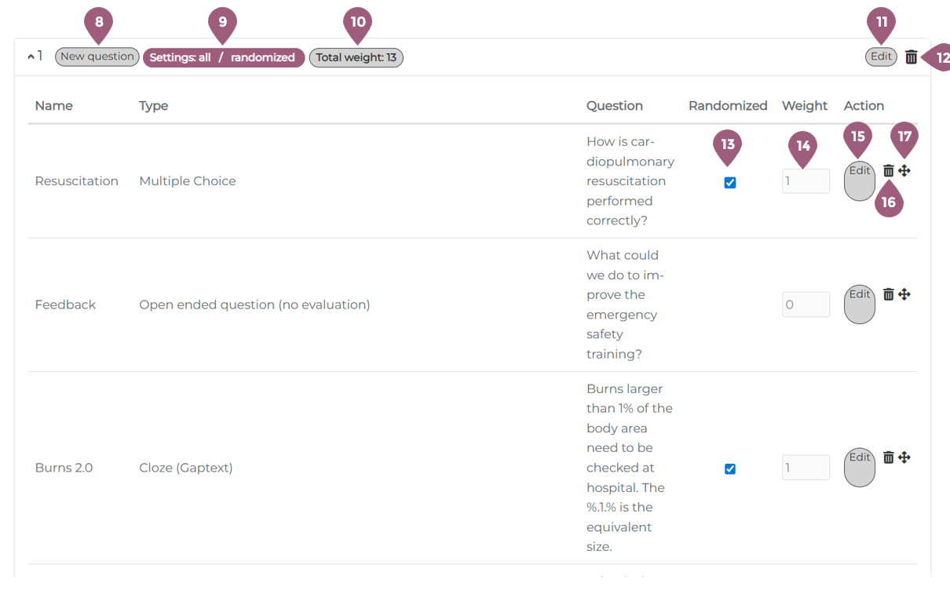Edit the Resuscitation question
Screen dimensions: 950x605
tap(860, 180)
